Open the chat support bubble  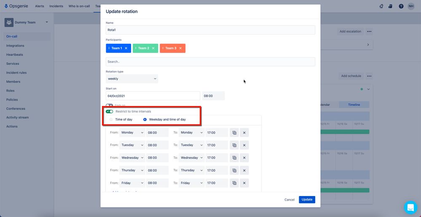coord(411,208)
